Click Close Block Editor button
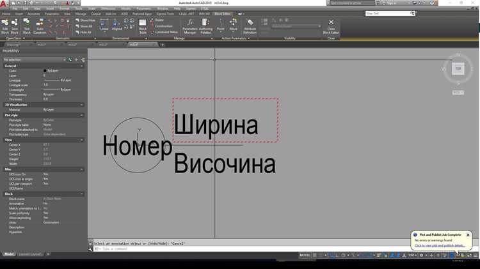 point(331,26)
